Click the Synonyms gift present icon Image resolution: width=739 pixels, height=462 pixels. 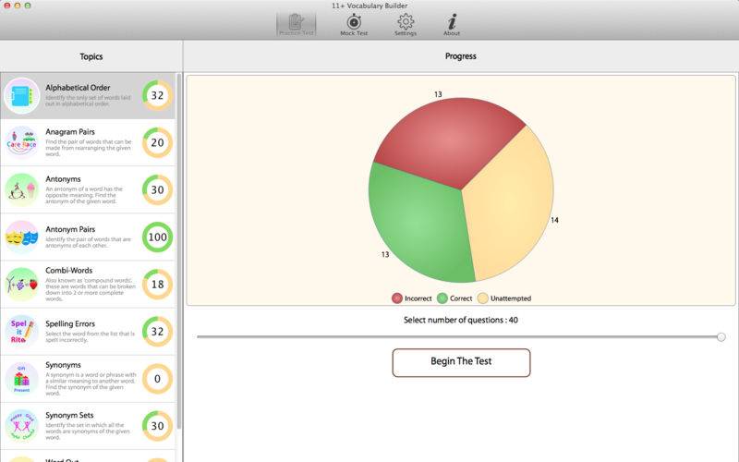coord(21,379)
